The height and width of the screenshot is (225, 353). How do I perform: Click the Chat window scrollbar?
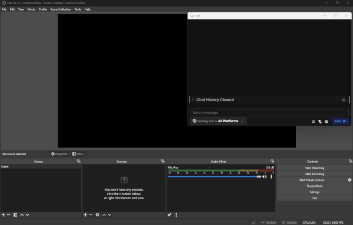[349, 99]
